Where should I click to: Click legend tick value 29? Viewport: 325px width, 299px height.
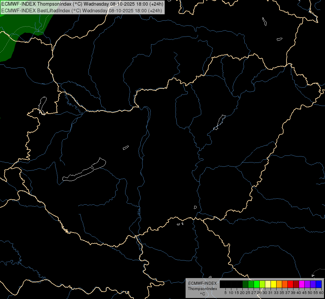[x=259, y=293]
